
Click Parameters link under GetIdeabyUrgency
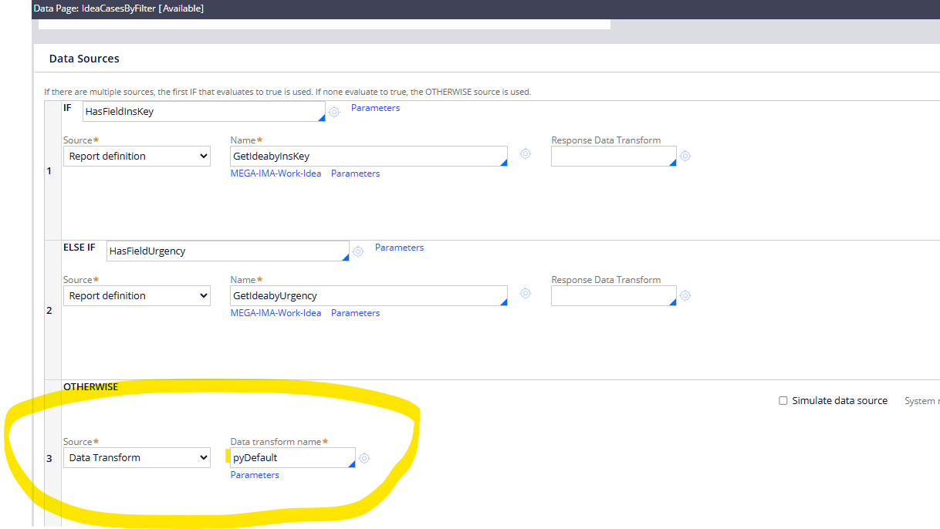tap(355, 313)
